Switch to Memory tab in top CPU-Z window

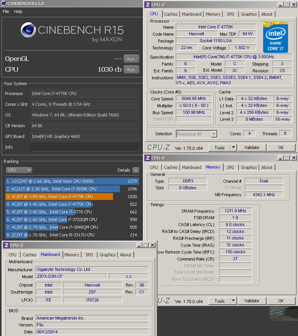click(x=213, y=14)
